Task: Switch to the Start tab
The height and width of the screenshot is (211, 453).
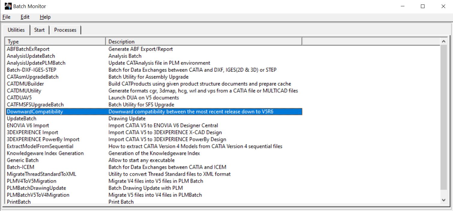Action: (39, 30)
